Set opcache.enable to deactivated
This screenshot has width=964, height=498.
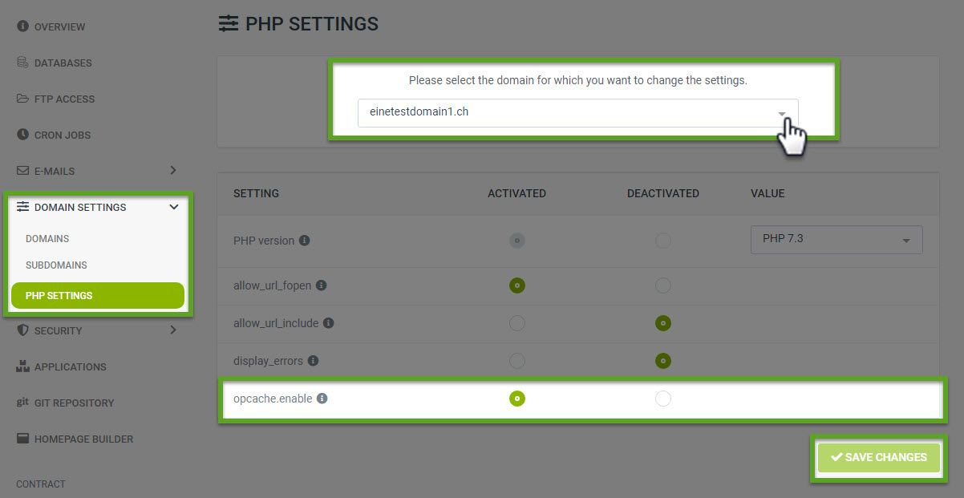tap(662, 399)
